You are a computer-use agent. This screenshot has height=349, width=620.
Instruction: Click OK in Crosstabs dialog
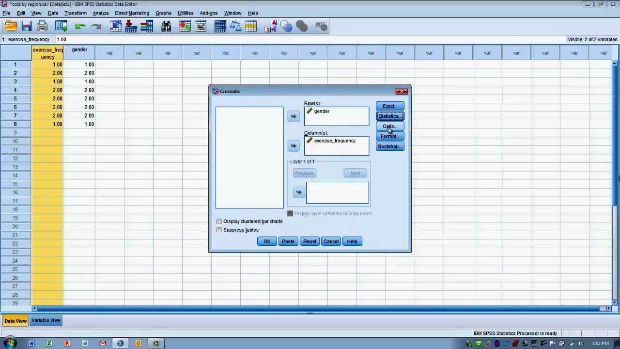click(x=267, y=241)
